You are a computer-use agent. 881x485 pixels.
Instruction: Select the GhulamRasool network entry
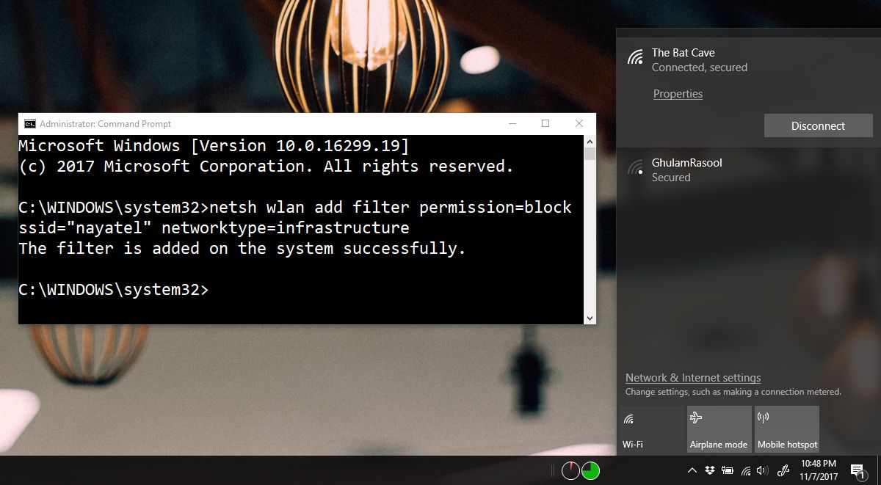(749, 169)
